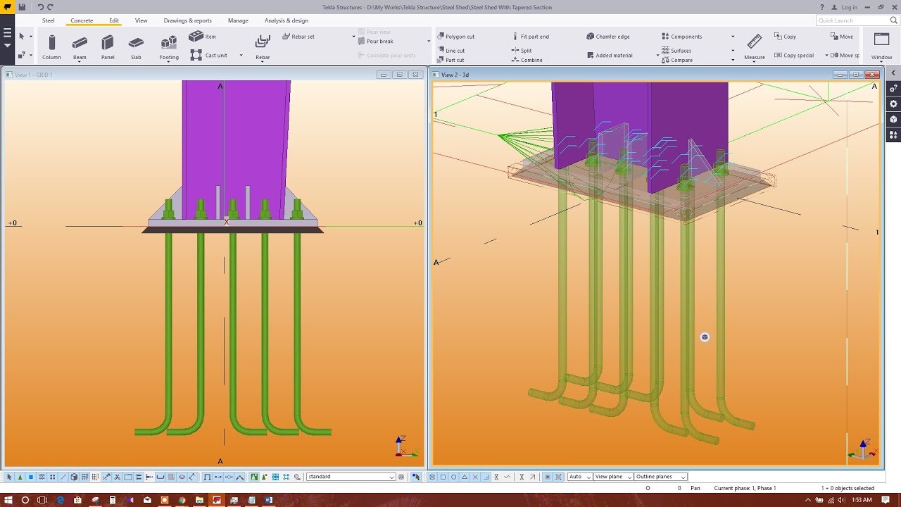Choose the Polygon cut tool
Screen dimensions: 901x507
455,37
